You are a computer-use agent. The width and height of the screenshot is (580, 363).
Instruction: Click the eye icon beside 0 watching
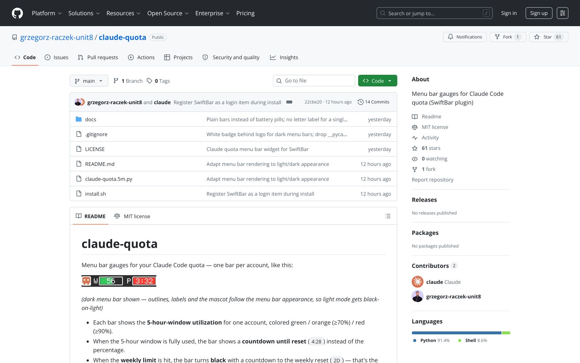415,159
